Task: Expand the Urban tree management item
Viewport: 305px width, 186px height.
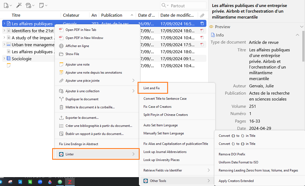Action: (x=4, y=45)
